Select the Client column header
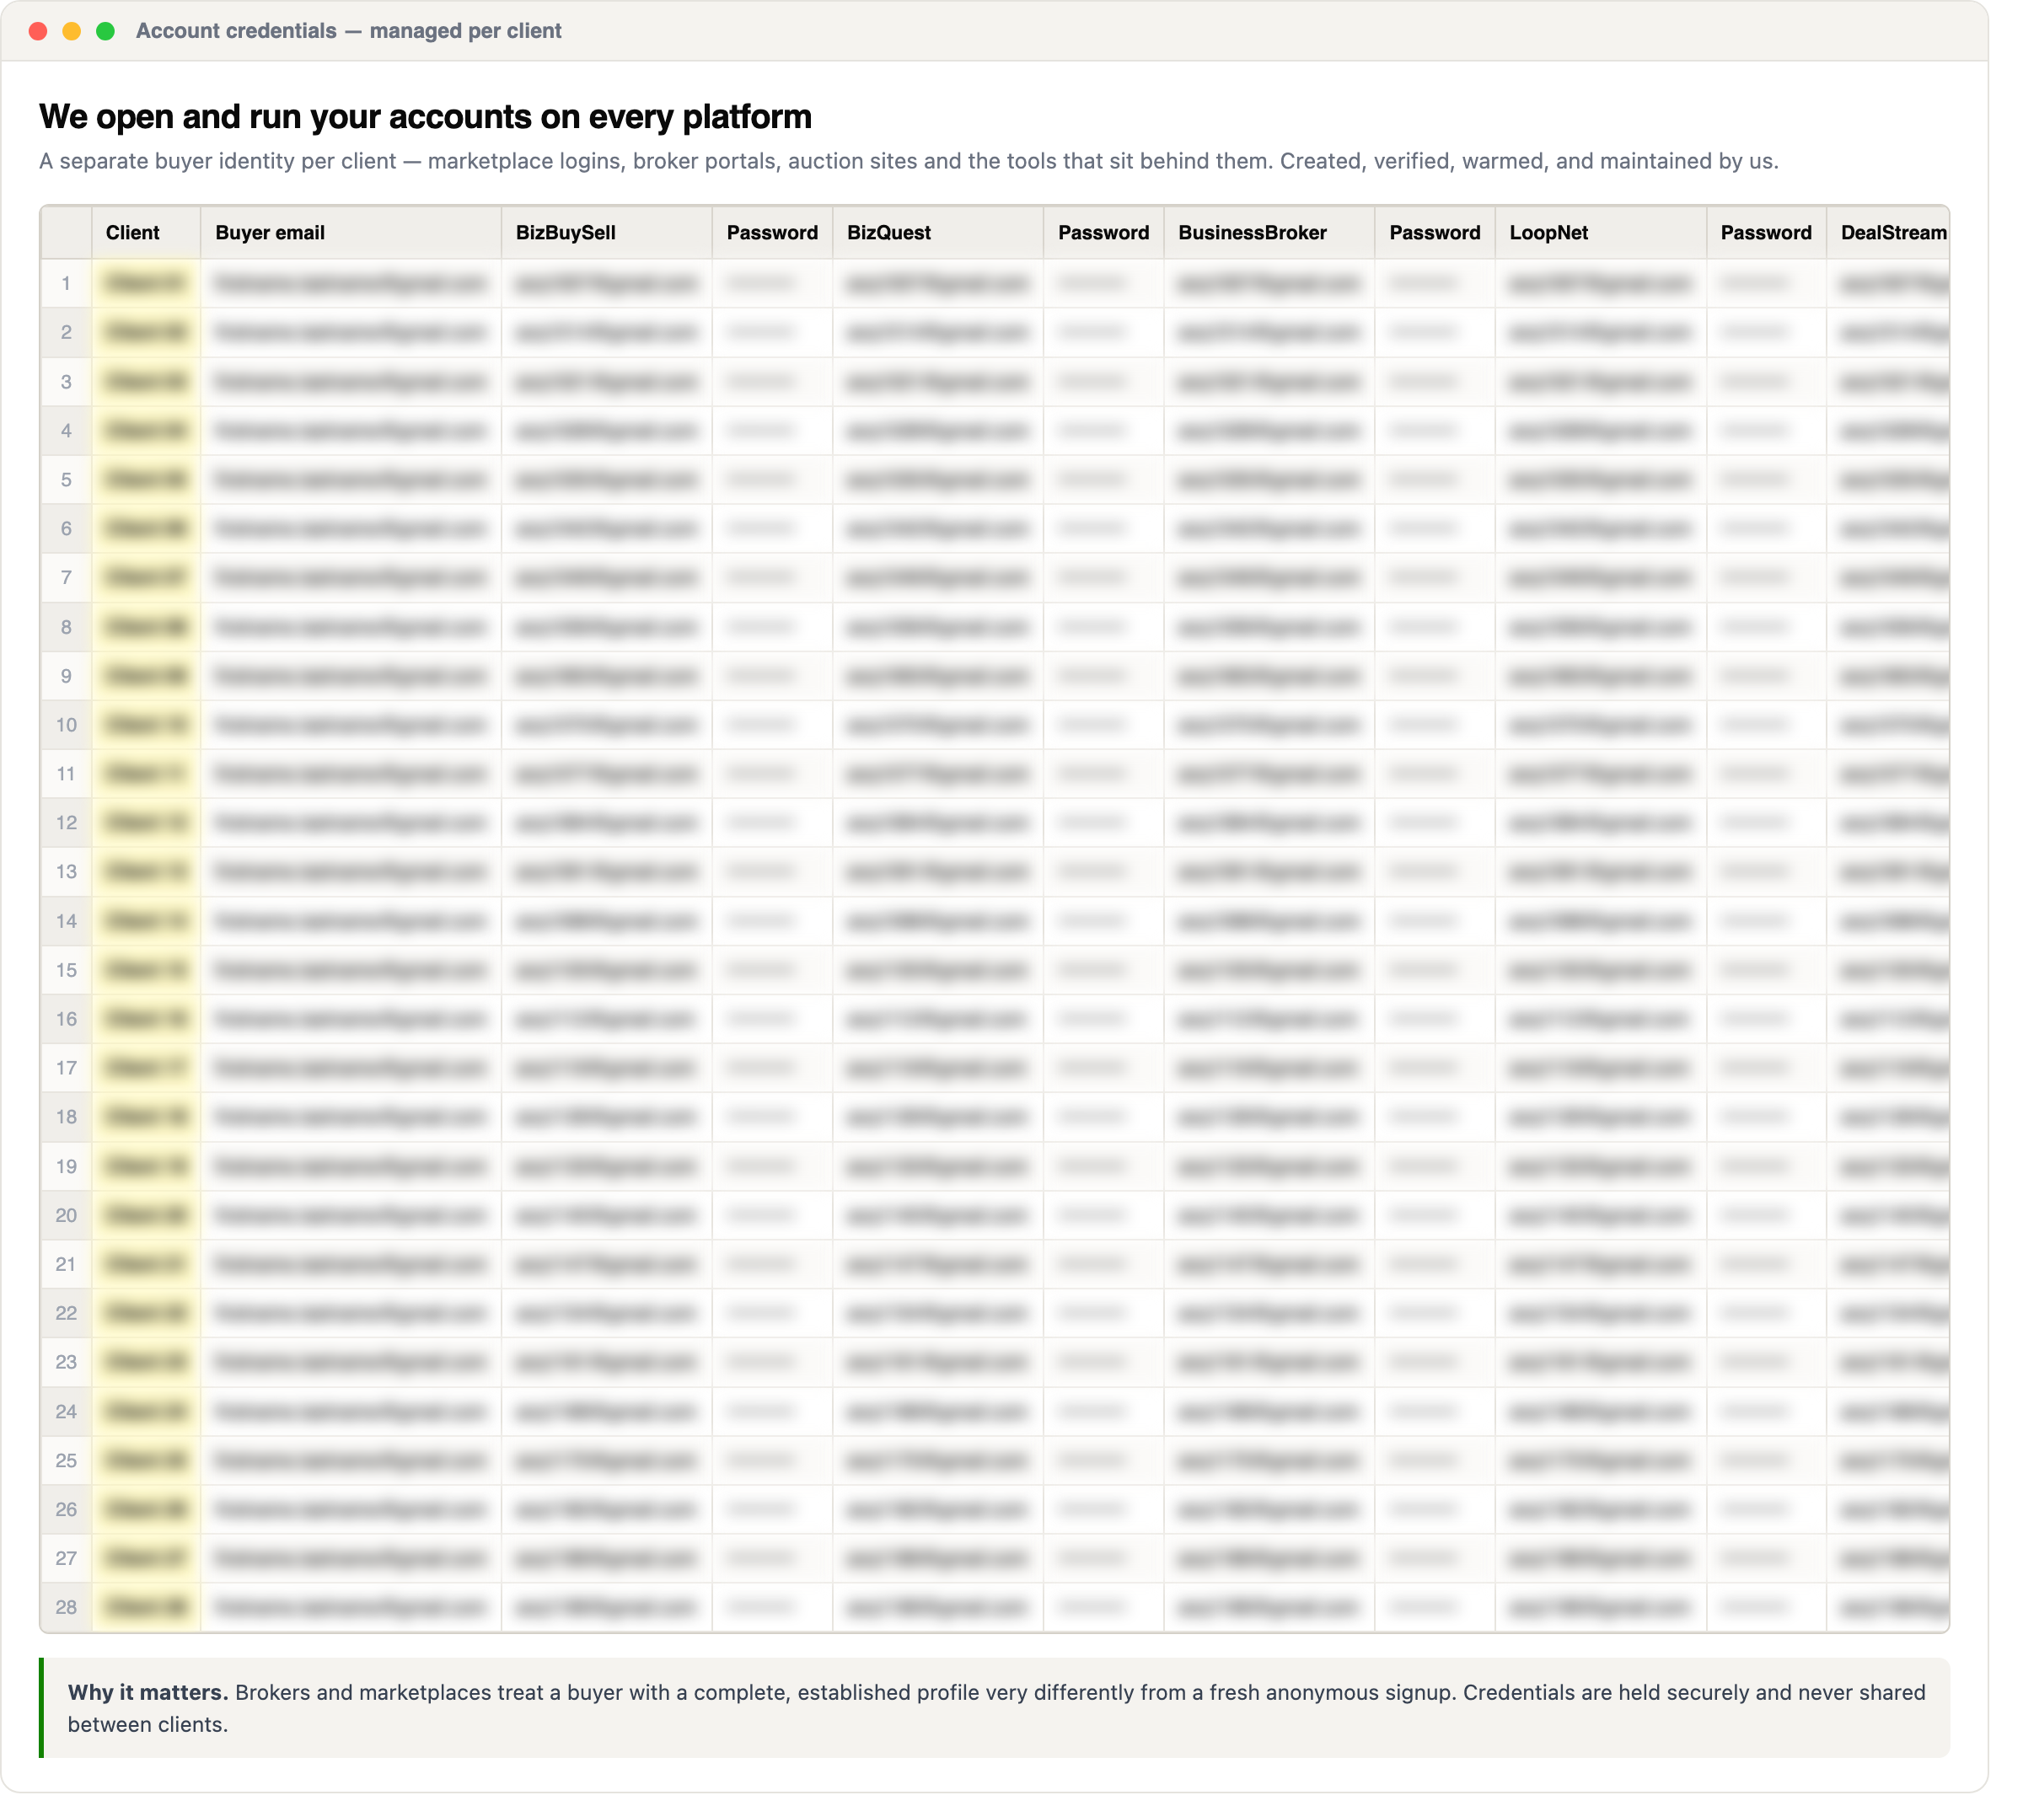 coord(146,233)
